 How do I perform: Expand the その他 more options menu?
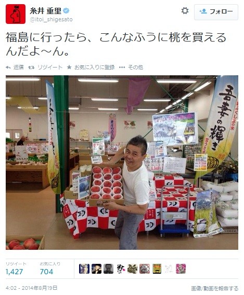point(131,67)
